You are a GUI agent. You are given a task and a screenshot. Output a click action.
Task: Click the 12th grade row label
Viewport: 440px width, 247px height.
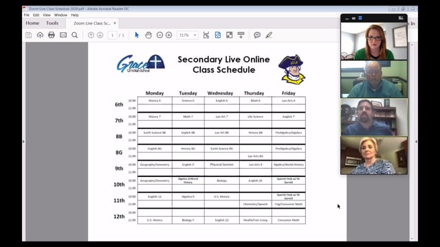(119, 217)
